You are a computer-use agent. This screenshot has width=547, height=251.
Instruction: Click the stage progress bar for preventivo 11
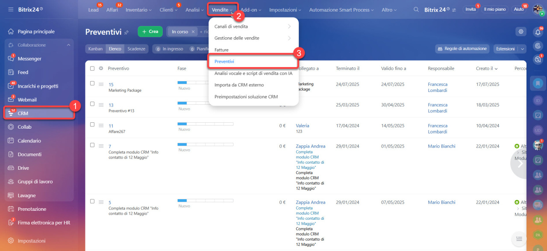click(205, 124)
